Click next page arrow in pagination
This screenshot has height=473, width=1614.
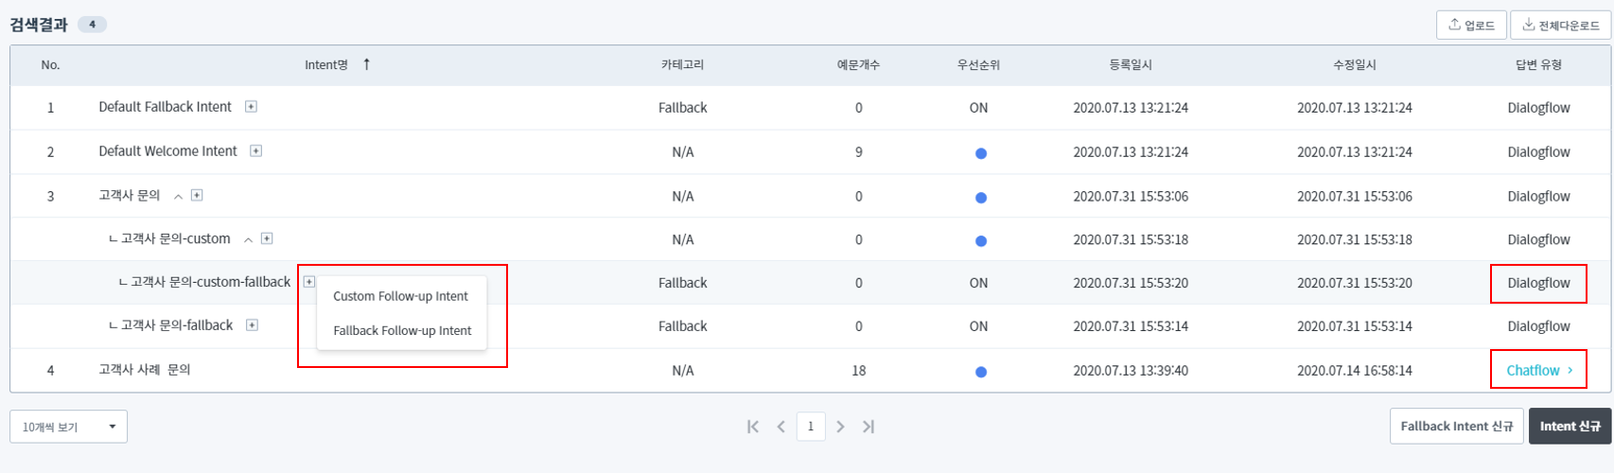840,427
